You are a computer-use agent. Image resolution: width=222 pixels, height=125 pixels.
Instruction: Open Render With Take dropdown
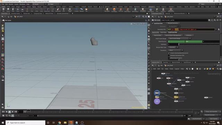tap(173, 47)
